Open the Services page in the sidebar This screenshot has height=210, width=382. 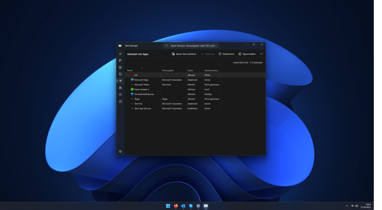[120, 101]
